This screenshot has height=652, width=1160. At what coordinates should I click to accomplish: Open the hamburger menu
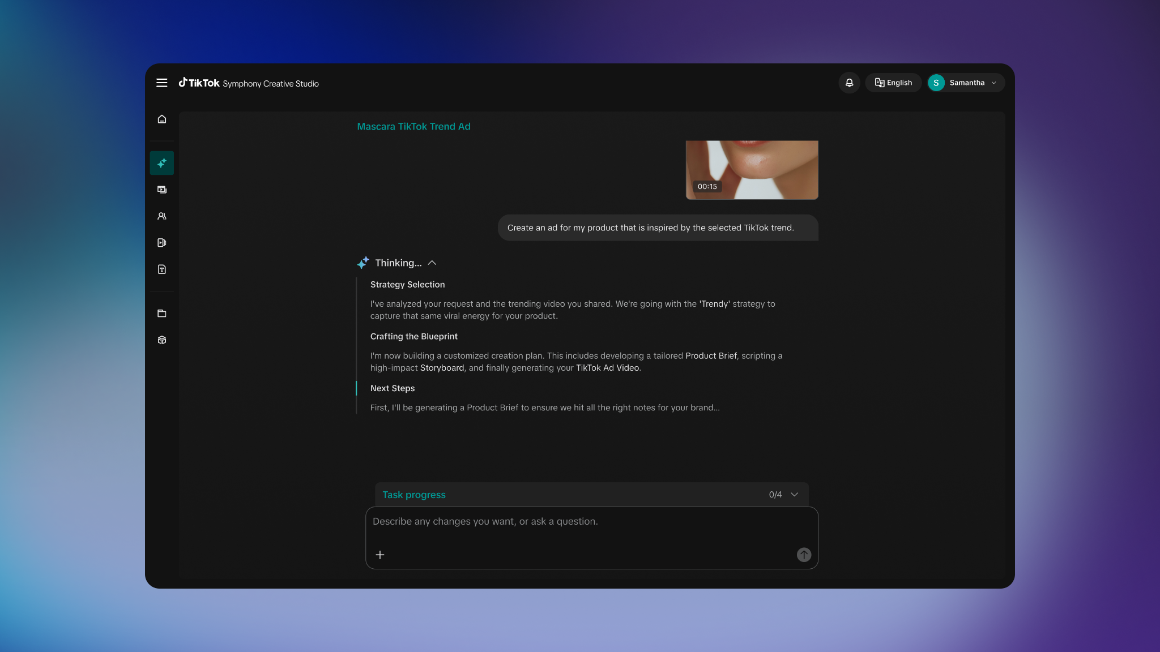161,83
